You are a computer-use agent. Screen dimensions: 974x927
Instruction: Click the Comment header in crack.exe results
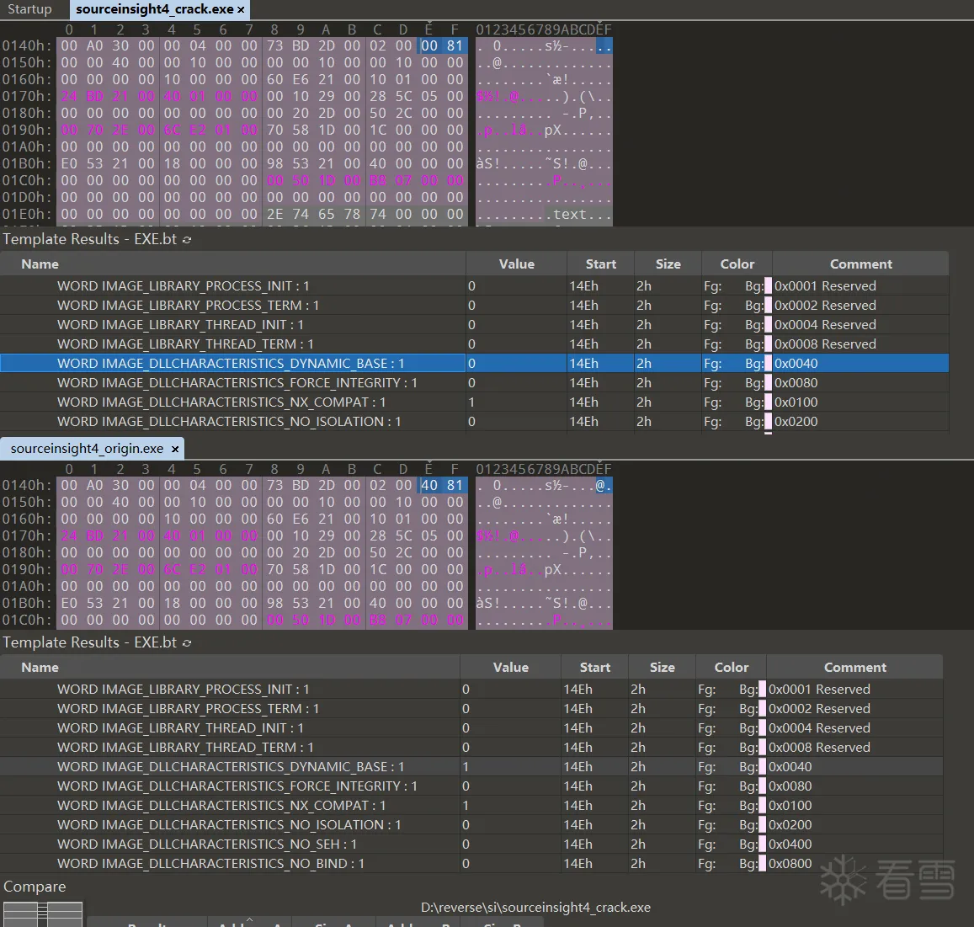click(860, 264)
